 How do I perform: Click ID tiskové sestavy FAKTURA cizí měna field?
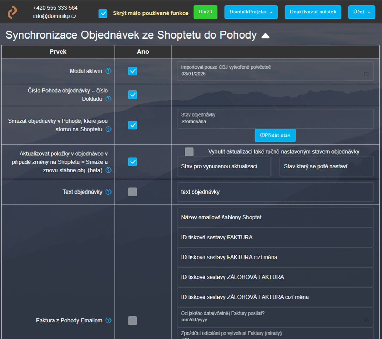click(275, 257)
